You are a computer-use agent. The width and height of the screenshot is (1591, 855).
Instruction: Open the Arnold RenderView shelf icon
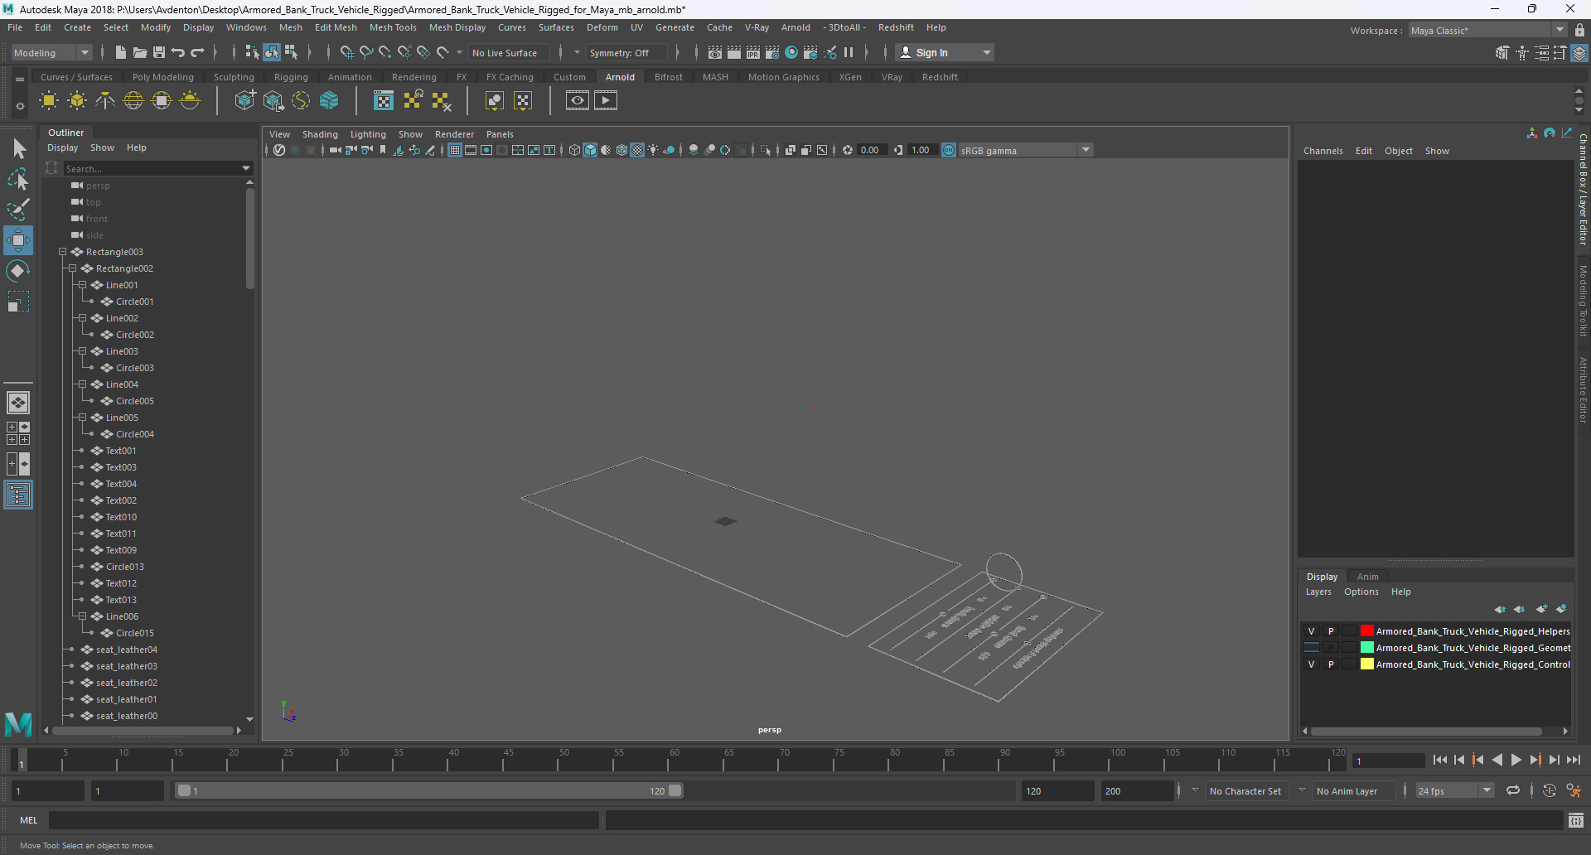pyautogui.click(x=578, y=101)
